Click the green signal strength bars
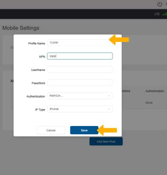 [165, 14]
